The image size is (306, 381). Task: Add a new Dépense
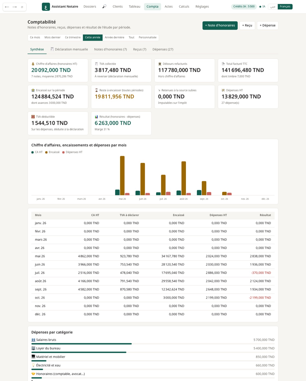[x=267, y=26]
